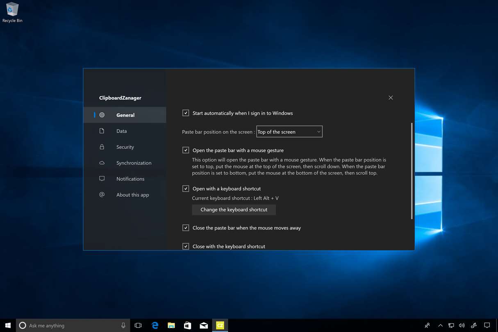The height and width of the screenshot is (332, 498).
Task: Open ClipboardZanager CZ icon in taskbar
Action: click(x=220, y=325)
